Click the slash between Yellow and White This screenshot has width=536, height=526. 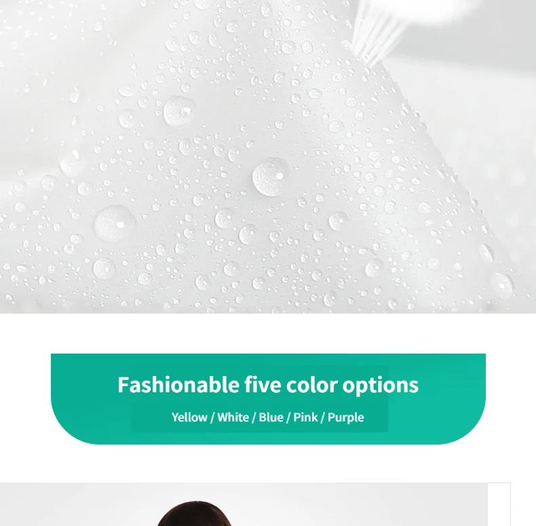tap(212, 417)
